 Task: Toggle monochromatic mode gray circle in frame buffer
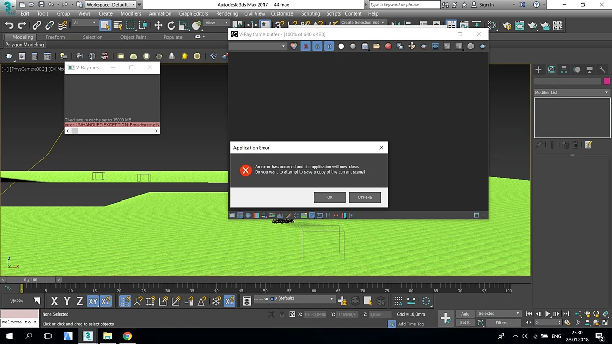pos(353,46)
